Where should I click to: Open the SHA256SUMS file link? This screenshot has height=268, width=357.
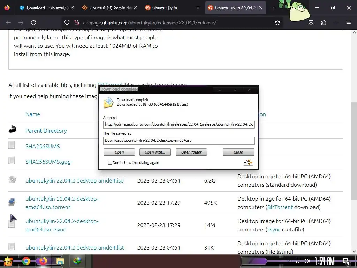click(x=43, y=146)
